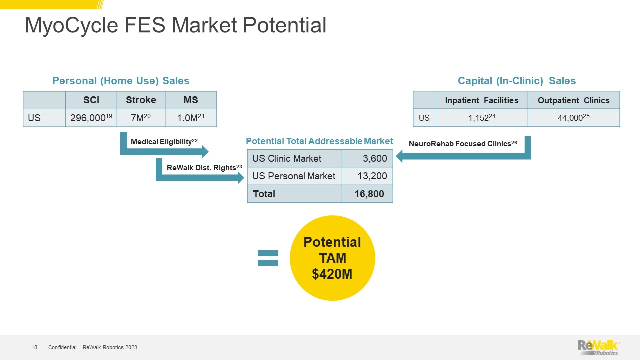
Task: Select the Inpatient Facilities column header
Action: [482, 100]
